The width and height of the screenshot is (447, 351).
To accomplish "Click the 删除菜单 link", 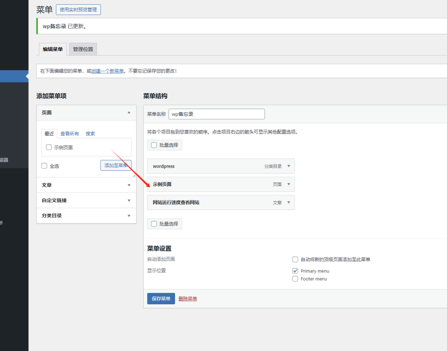I will tap(188, 299).
